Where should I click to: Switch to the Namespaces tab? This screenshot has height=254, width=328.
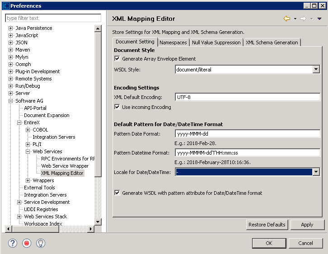[x=173, y=42]
